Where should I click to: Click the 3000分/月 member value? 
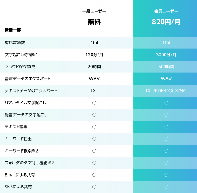[166, 55]
